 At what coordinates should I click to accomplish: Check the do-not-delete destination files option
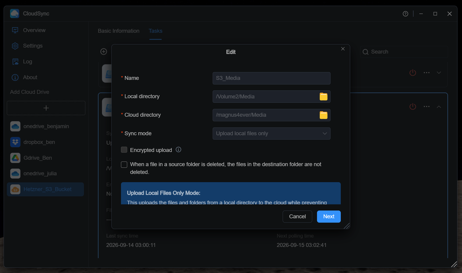(124, 165)
